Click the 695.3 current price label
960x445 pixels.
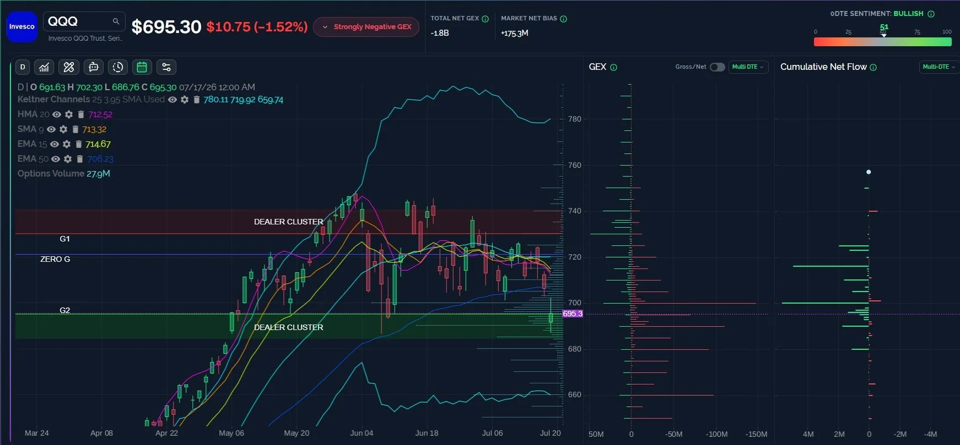coord(572,314)
